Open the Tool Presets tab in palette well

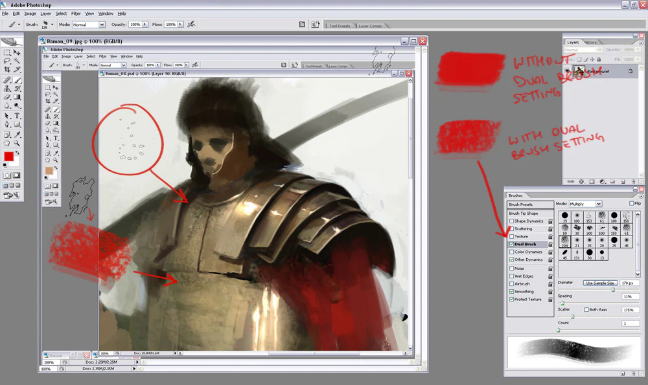[340, 26]
